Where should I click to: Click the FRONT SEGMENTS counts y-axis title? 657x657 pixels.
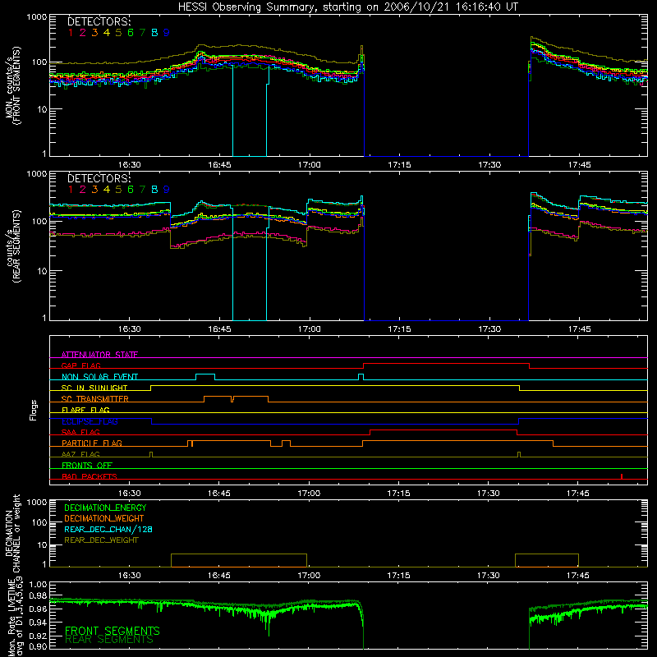[x=12, y=85]
